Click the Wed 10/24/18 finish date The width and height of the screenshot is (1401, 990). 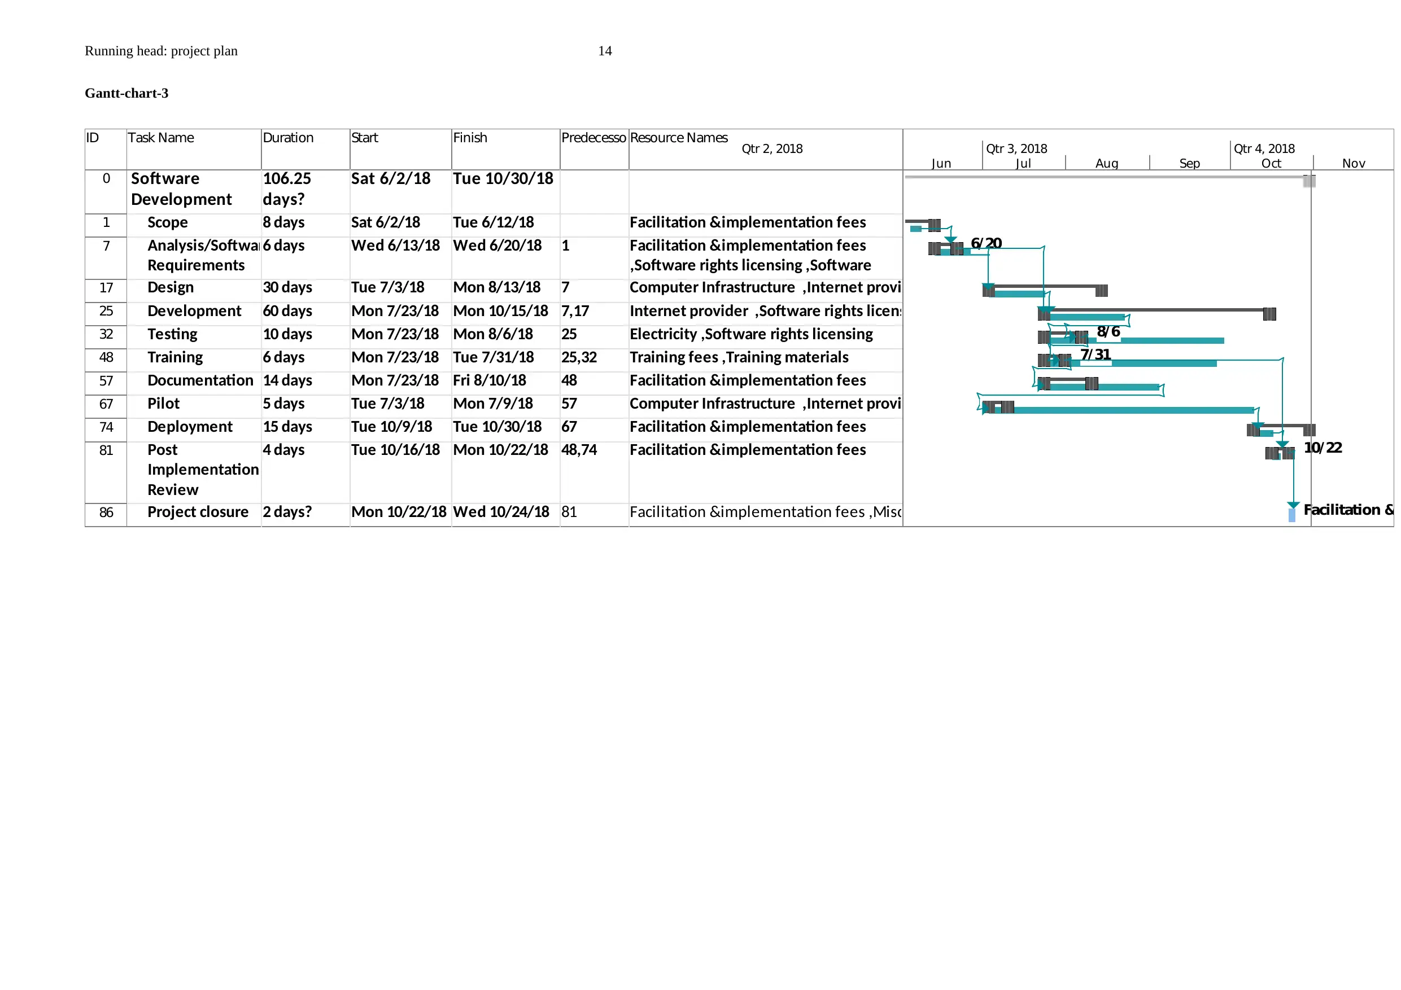coord(501,512)
